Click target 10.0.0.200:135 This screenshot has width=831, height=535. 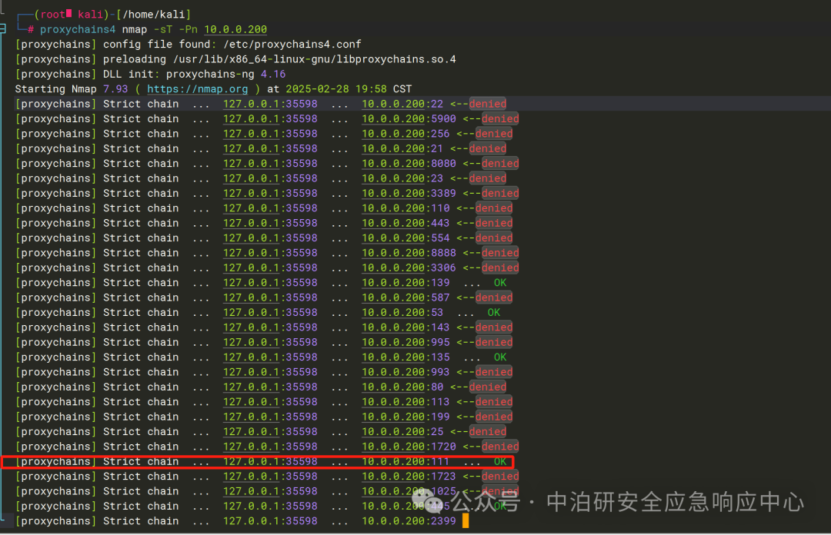point(405,357)
